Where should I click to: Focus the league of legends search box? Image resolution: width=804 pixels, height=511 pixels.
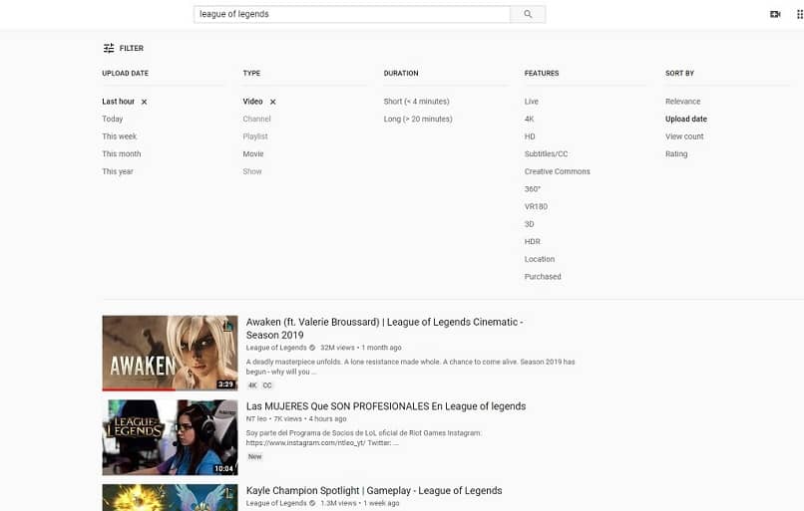pyautogui.click(x=352, y=14)
